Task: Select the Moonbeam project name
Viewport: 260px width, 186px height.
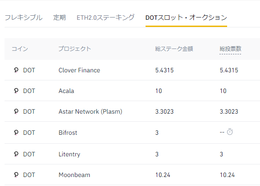Action: (74, 175)
